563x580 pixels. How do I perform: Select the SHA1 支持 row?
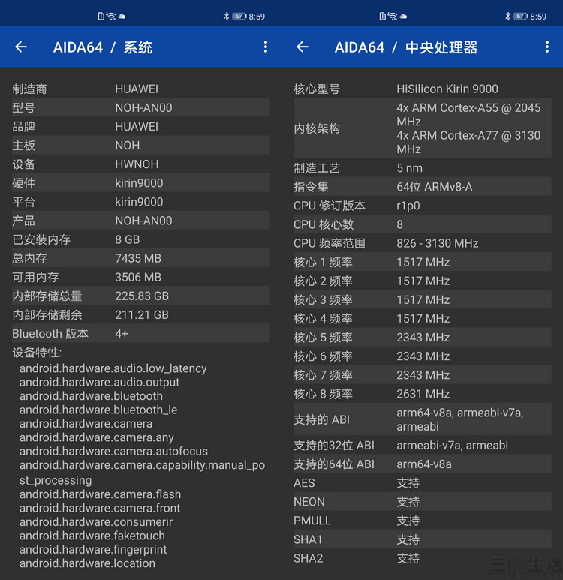422,539
